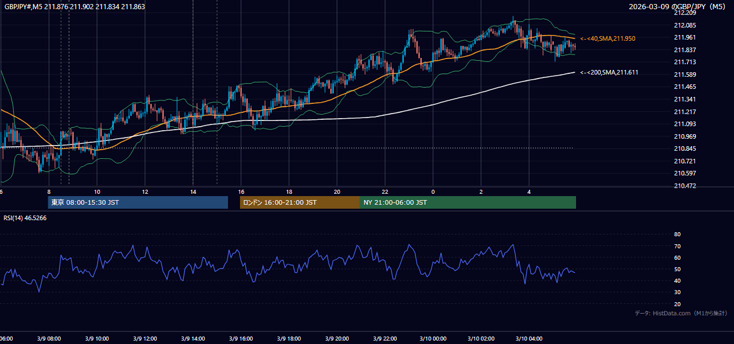Click price axis value 211.837
Image resolution: width=734 pixels, height=344 pixels.
[685, 50]
